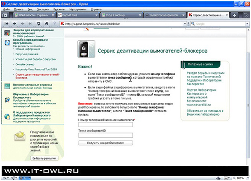The image size is (251, 181).
Task: Open the Закладки menu
Action: (x=43, y=9)
